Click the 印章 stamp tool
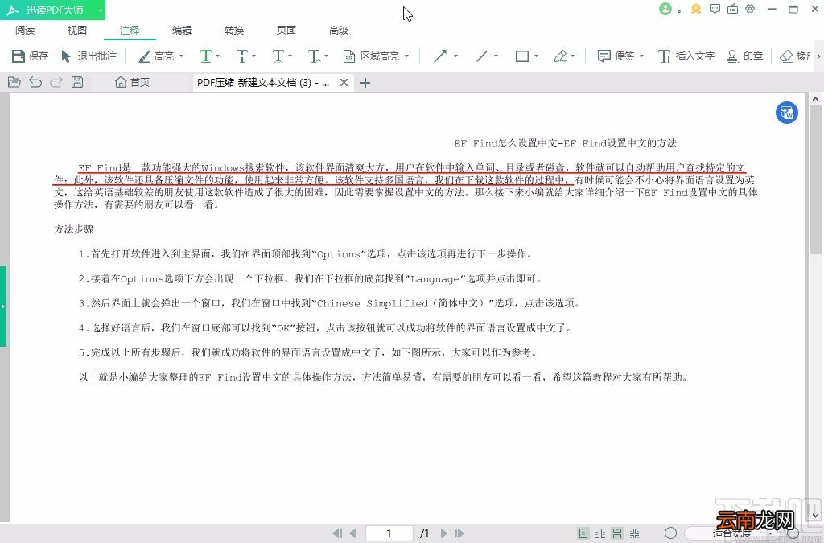 click(744, 56)
